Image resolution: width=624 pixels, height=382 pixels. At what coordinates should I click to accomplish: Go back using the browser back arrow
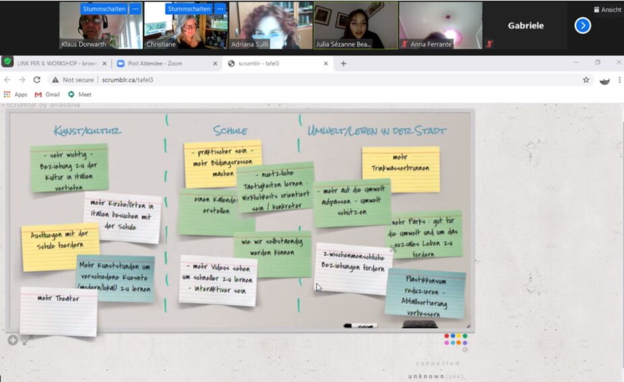(x=7, y=79)
